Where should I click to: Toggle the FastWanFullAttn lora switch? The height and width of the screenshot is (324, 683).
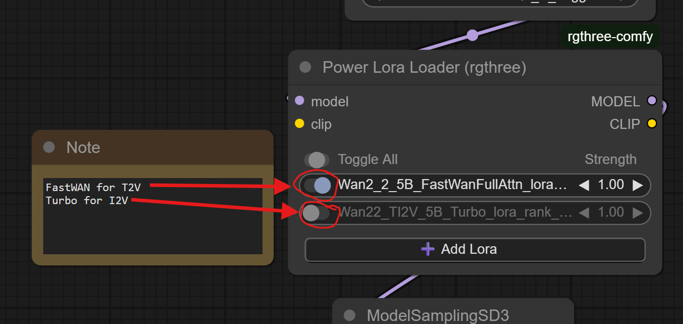pos(317,186)
